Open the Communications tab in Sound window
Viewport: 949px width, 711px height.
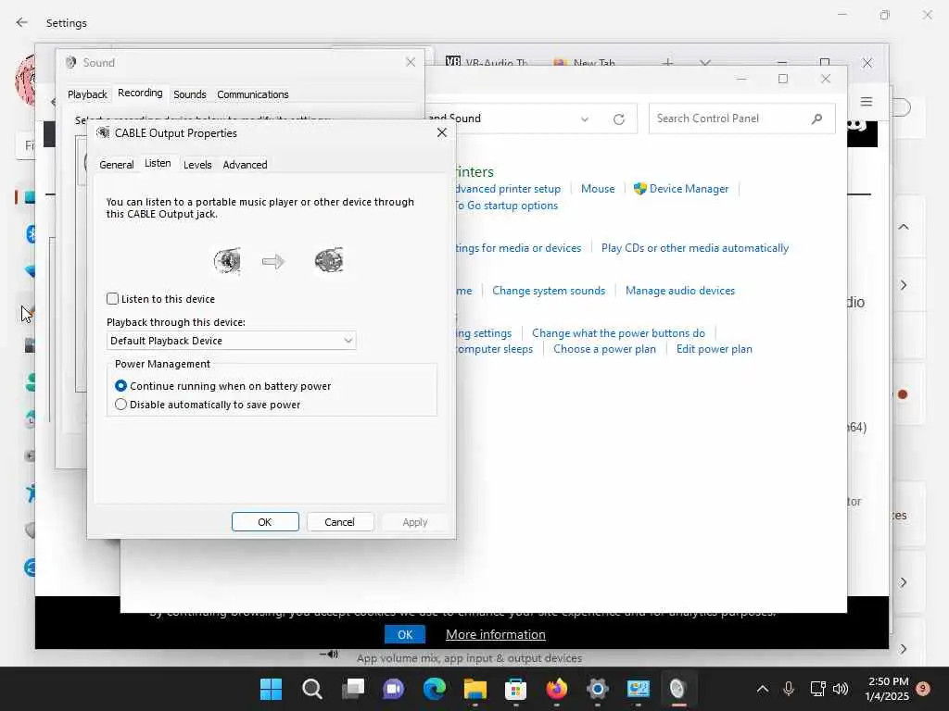pyautogui.click(x=252, y=94)
